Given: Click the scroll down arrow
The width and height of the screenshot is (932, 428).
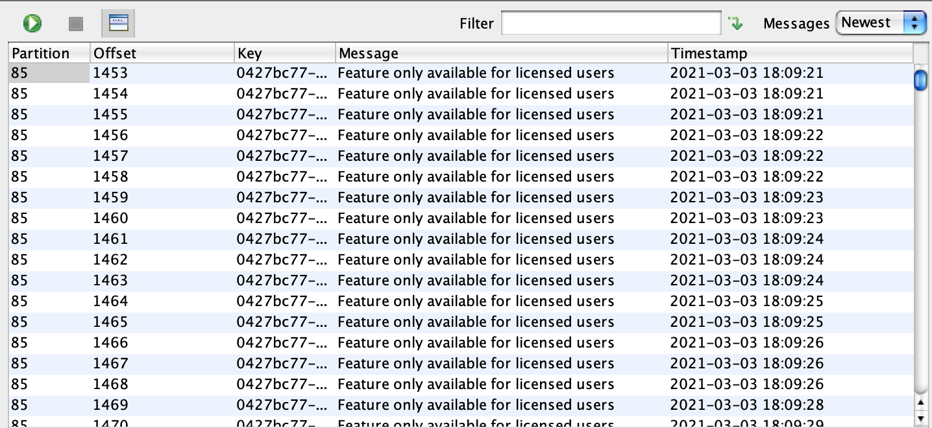Looking at the screenshot, I should pos(920,418).
